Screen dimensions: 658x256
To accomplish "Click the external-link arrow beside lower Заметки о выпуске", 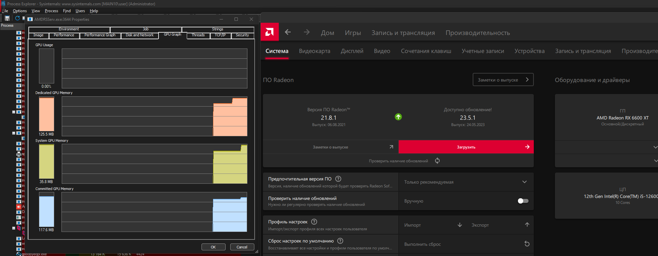I will [391, 147].
